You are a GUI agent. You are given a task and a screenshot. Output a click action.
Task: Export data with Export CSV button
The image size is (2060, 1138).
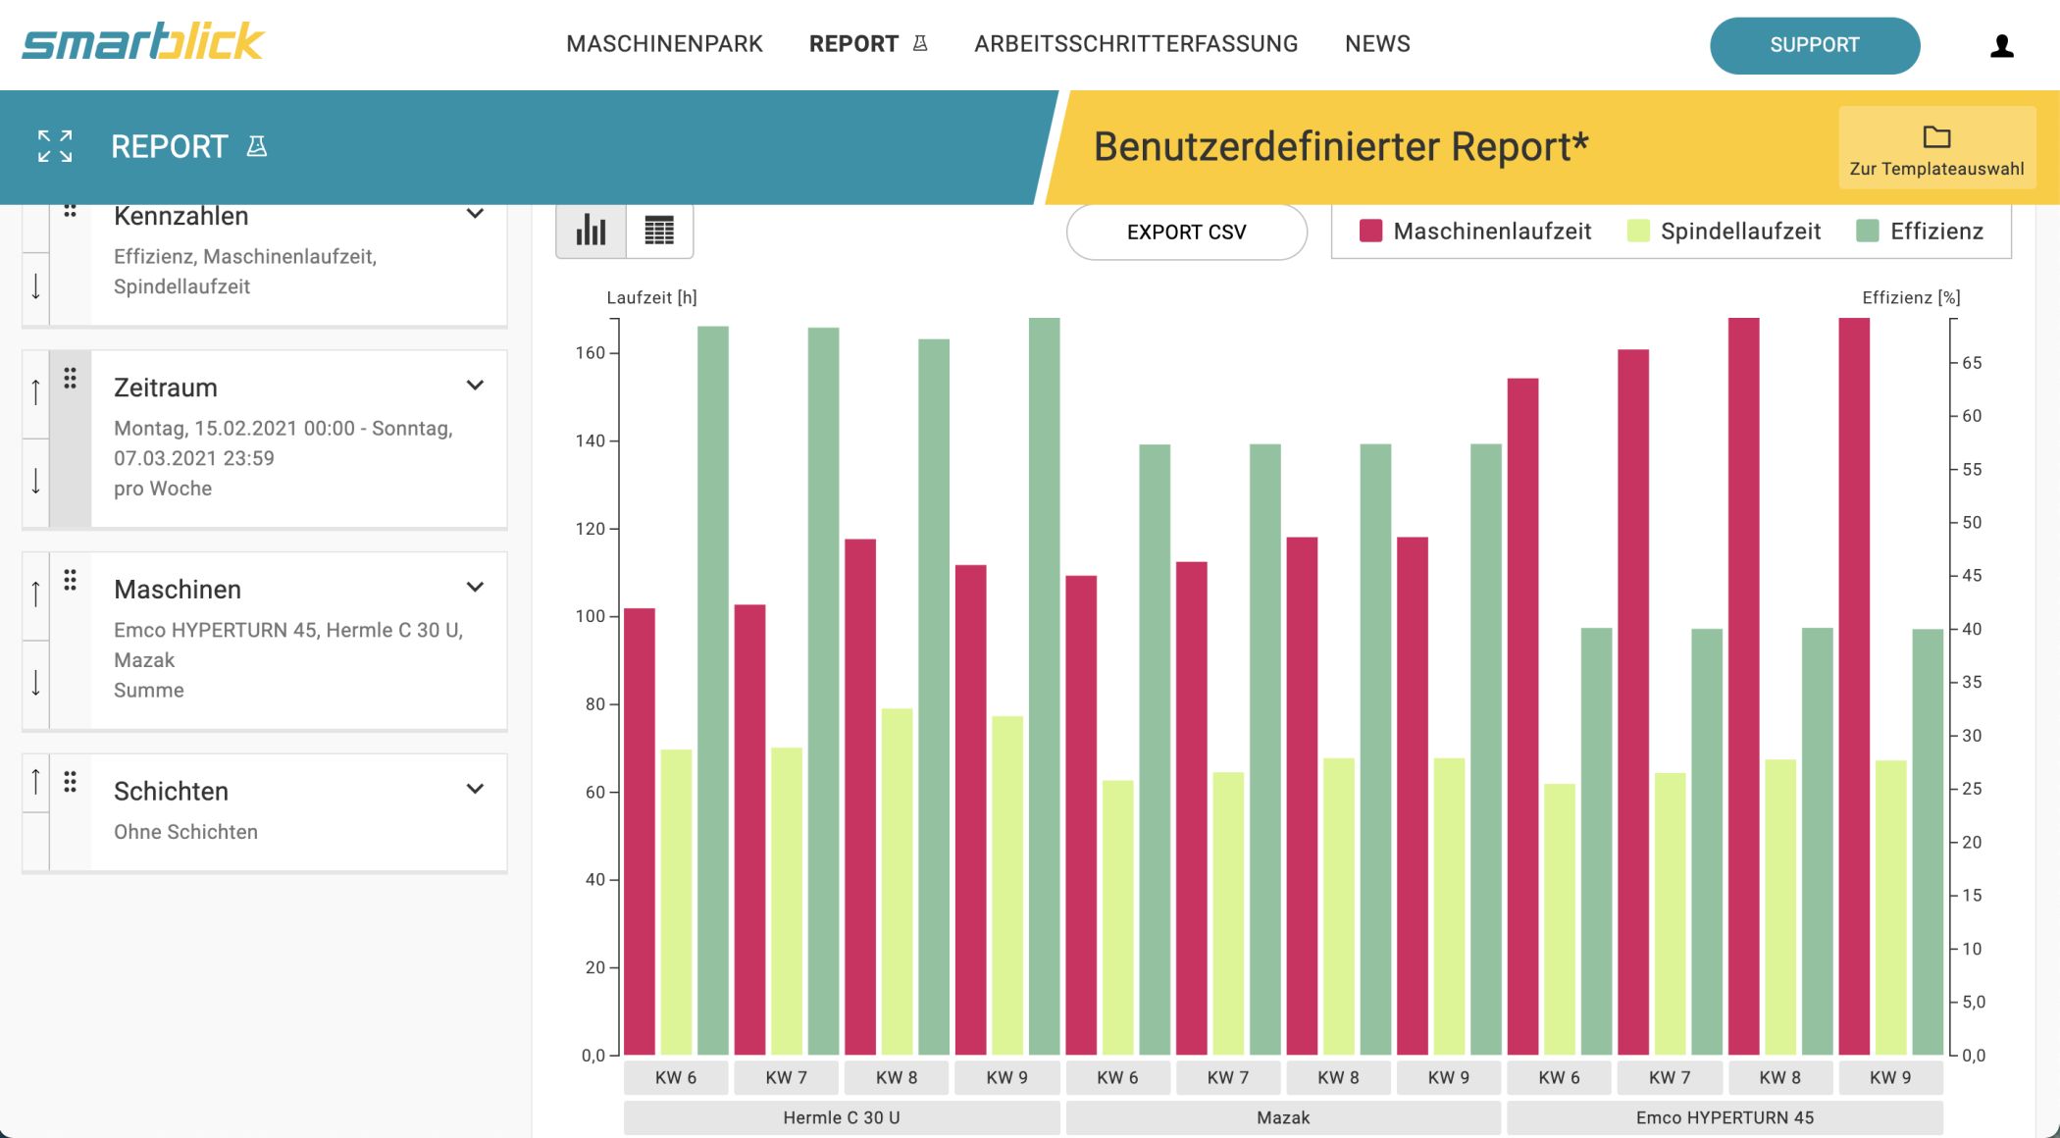click(1187, 233)
